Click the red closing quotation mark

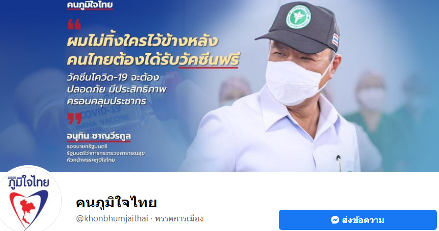pos(75,119)
